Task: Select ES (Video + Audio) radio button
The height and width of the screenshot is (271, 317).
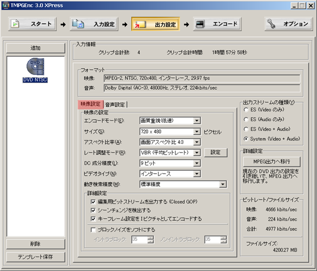Action: pyautogui.click(x=246, y=129)
